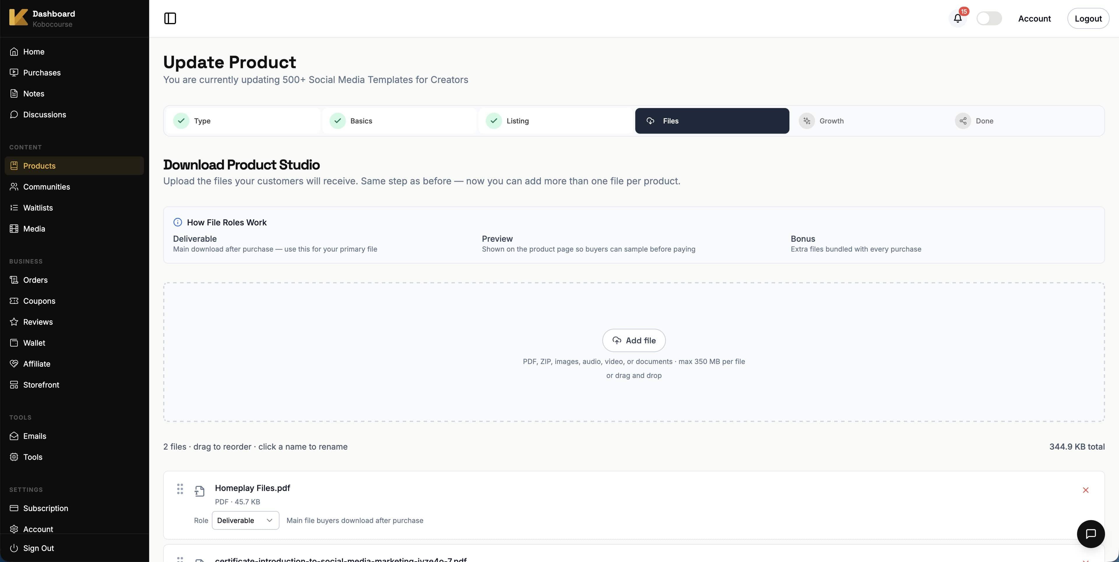Open Discussions in sidebar
This screenshot has width=1119, height=562.
(74, 114)
